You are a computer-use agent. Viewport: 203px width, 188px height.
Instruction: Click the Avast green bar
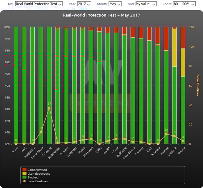pos(16,85)
